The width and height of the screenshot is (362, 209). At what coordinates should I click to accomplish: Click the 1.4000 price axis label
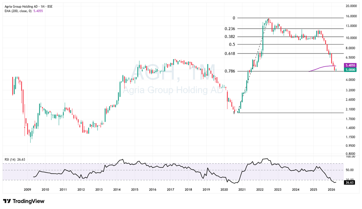click(351, 128)
